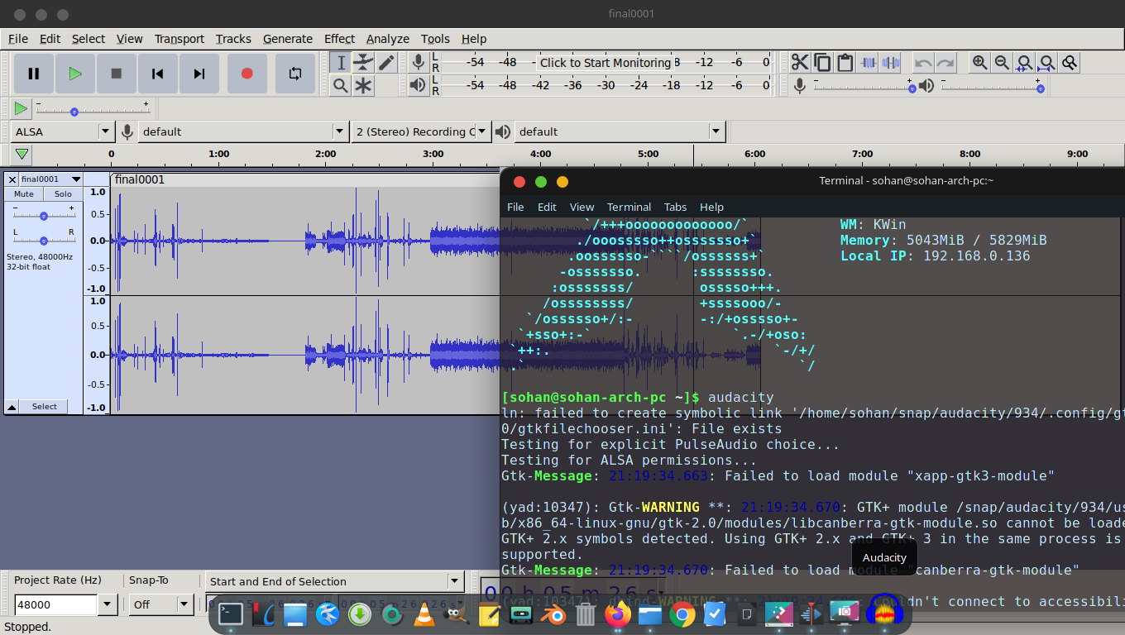Open the Audacity Edit menu
Image resolution: width=1125 pixels, height=635 pixels.
point(50,39)
